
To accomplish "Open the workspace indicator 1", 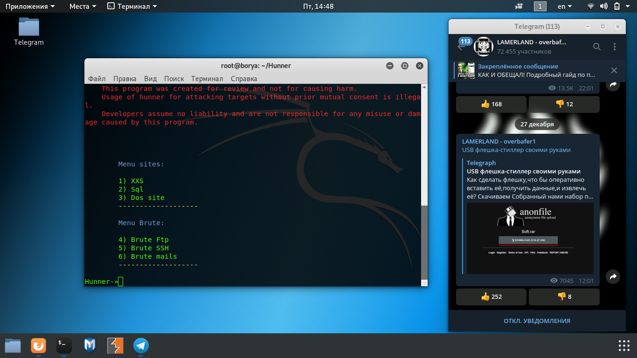I will (x=540, y=7).
